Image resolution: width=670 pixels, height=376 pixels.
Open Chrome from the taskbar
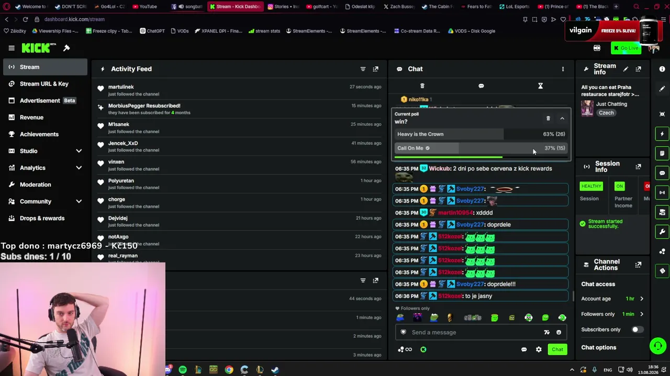229,370
